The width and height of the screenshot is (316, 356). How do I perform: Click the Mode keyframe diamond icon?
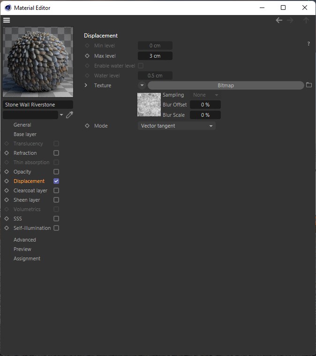tap(87, 126)
